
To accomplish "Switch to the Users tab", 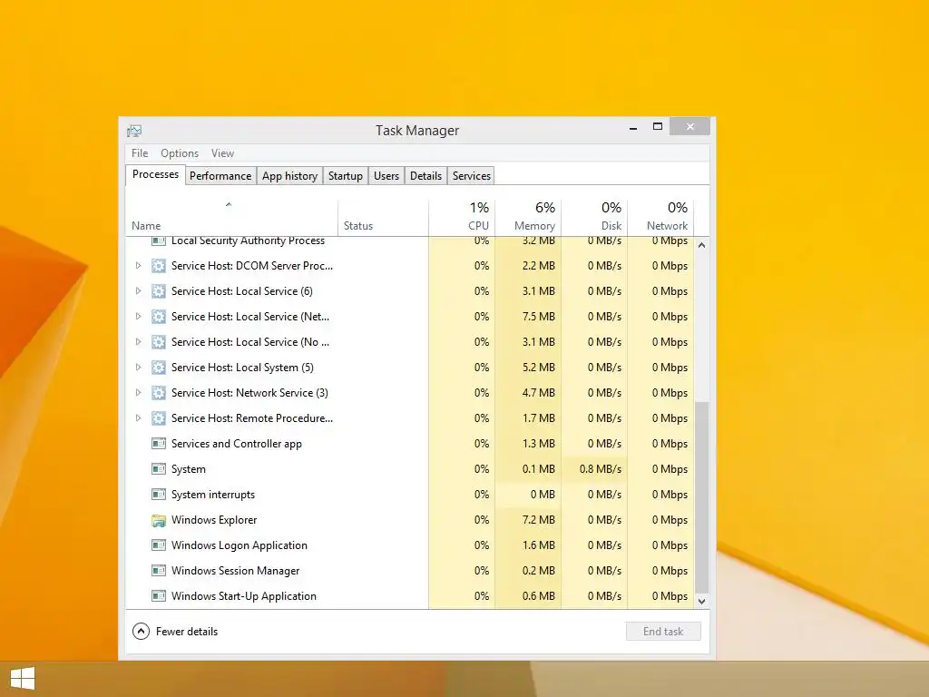I will click(386, 176).
